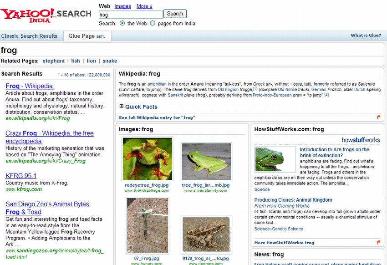The image size is (387, 265).
Task: Go to related page fish
Action: pyautogui.click(x=76, y=61)
